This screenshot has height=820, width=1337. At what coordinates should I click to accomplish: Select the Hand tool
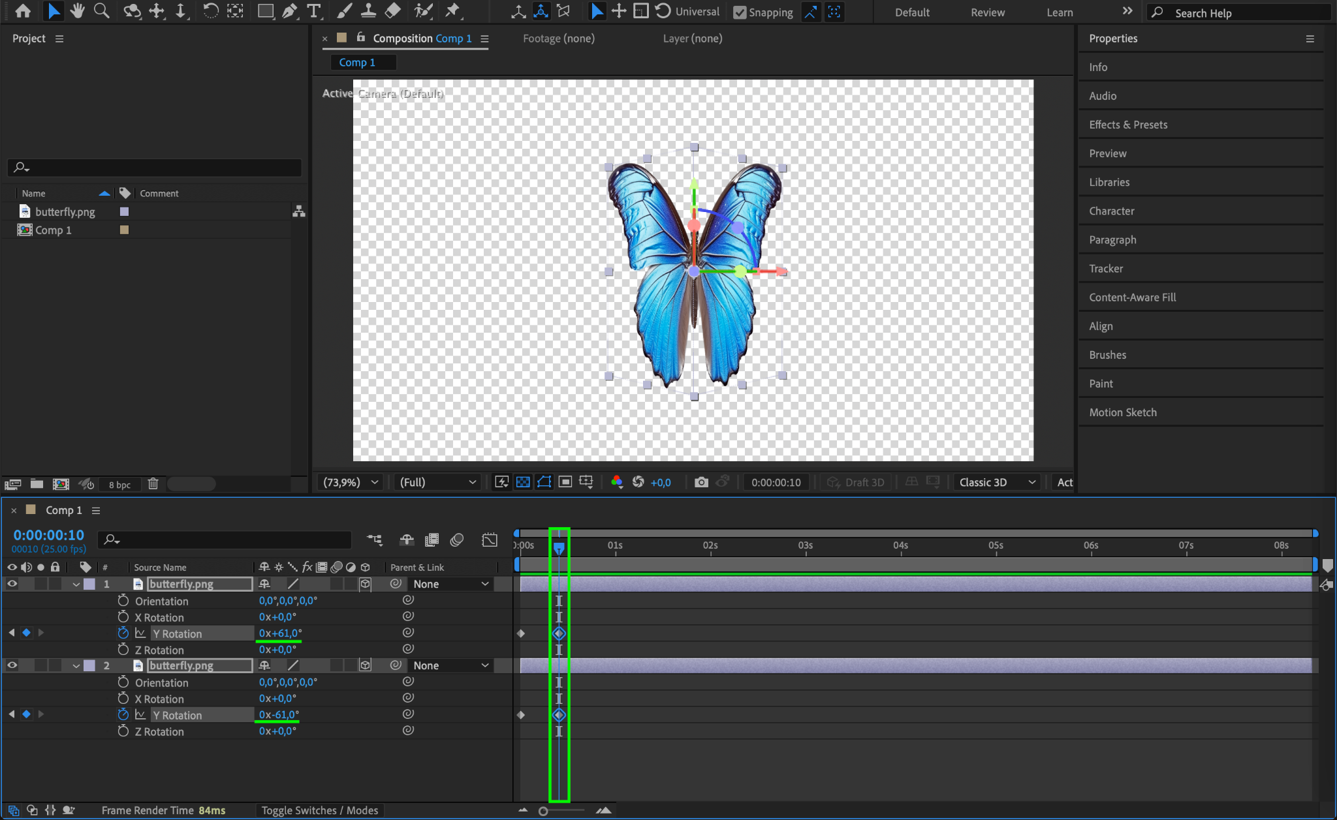pos(78,11)
